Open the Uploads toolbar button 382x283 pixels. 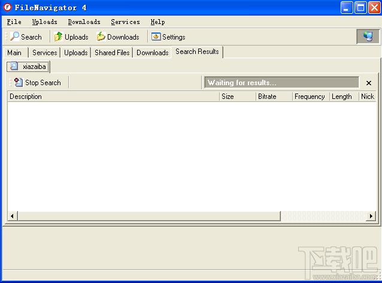coord(71,37)
